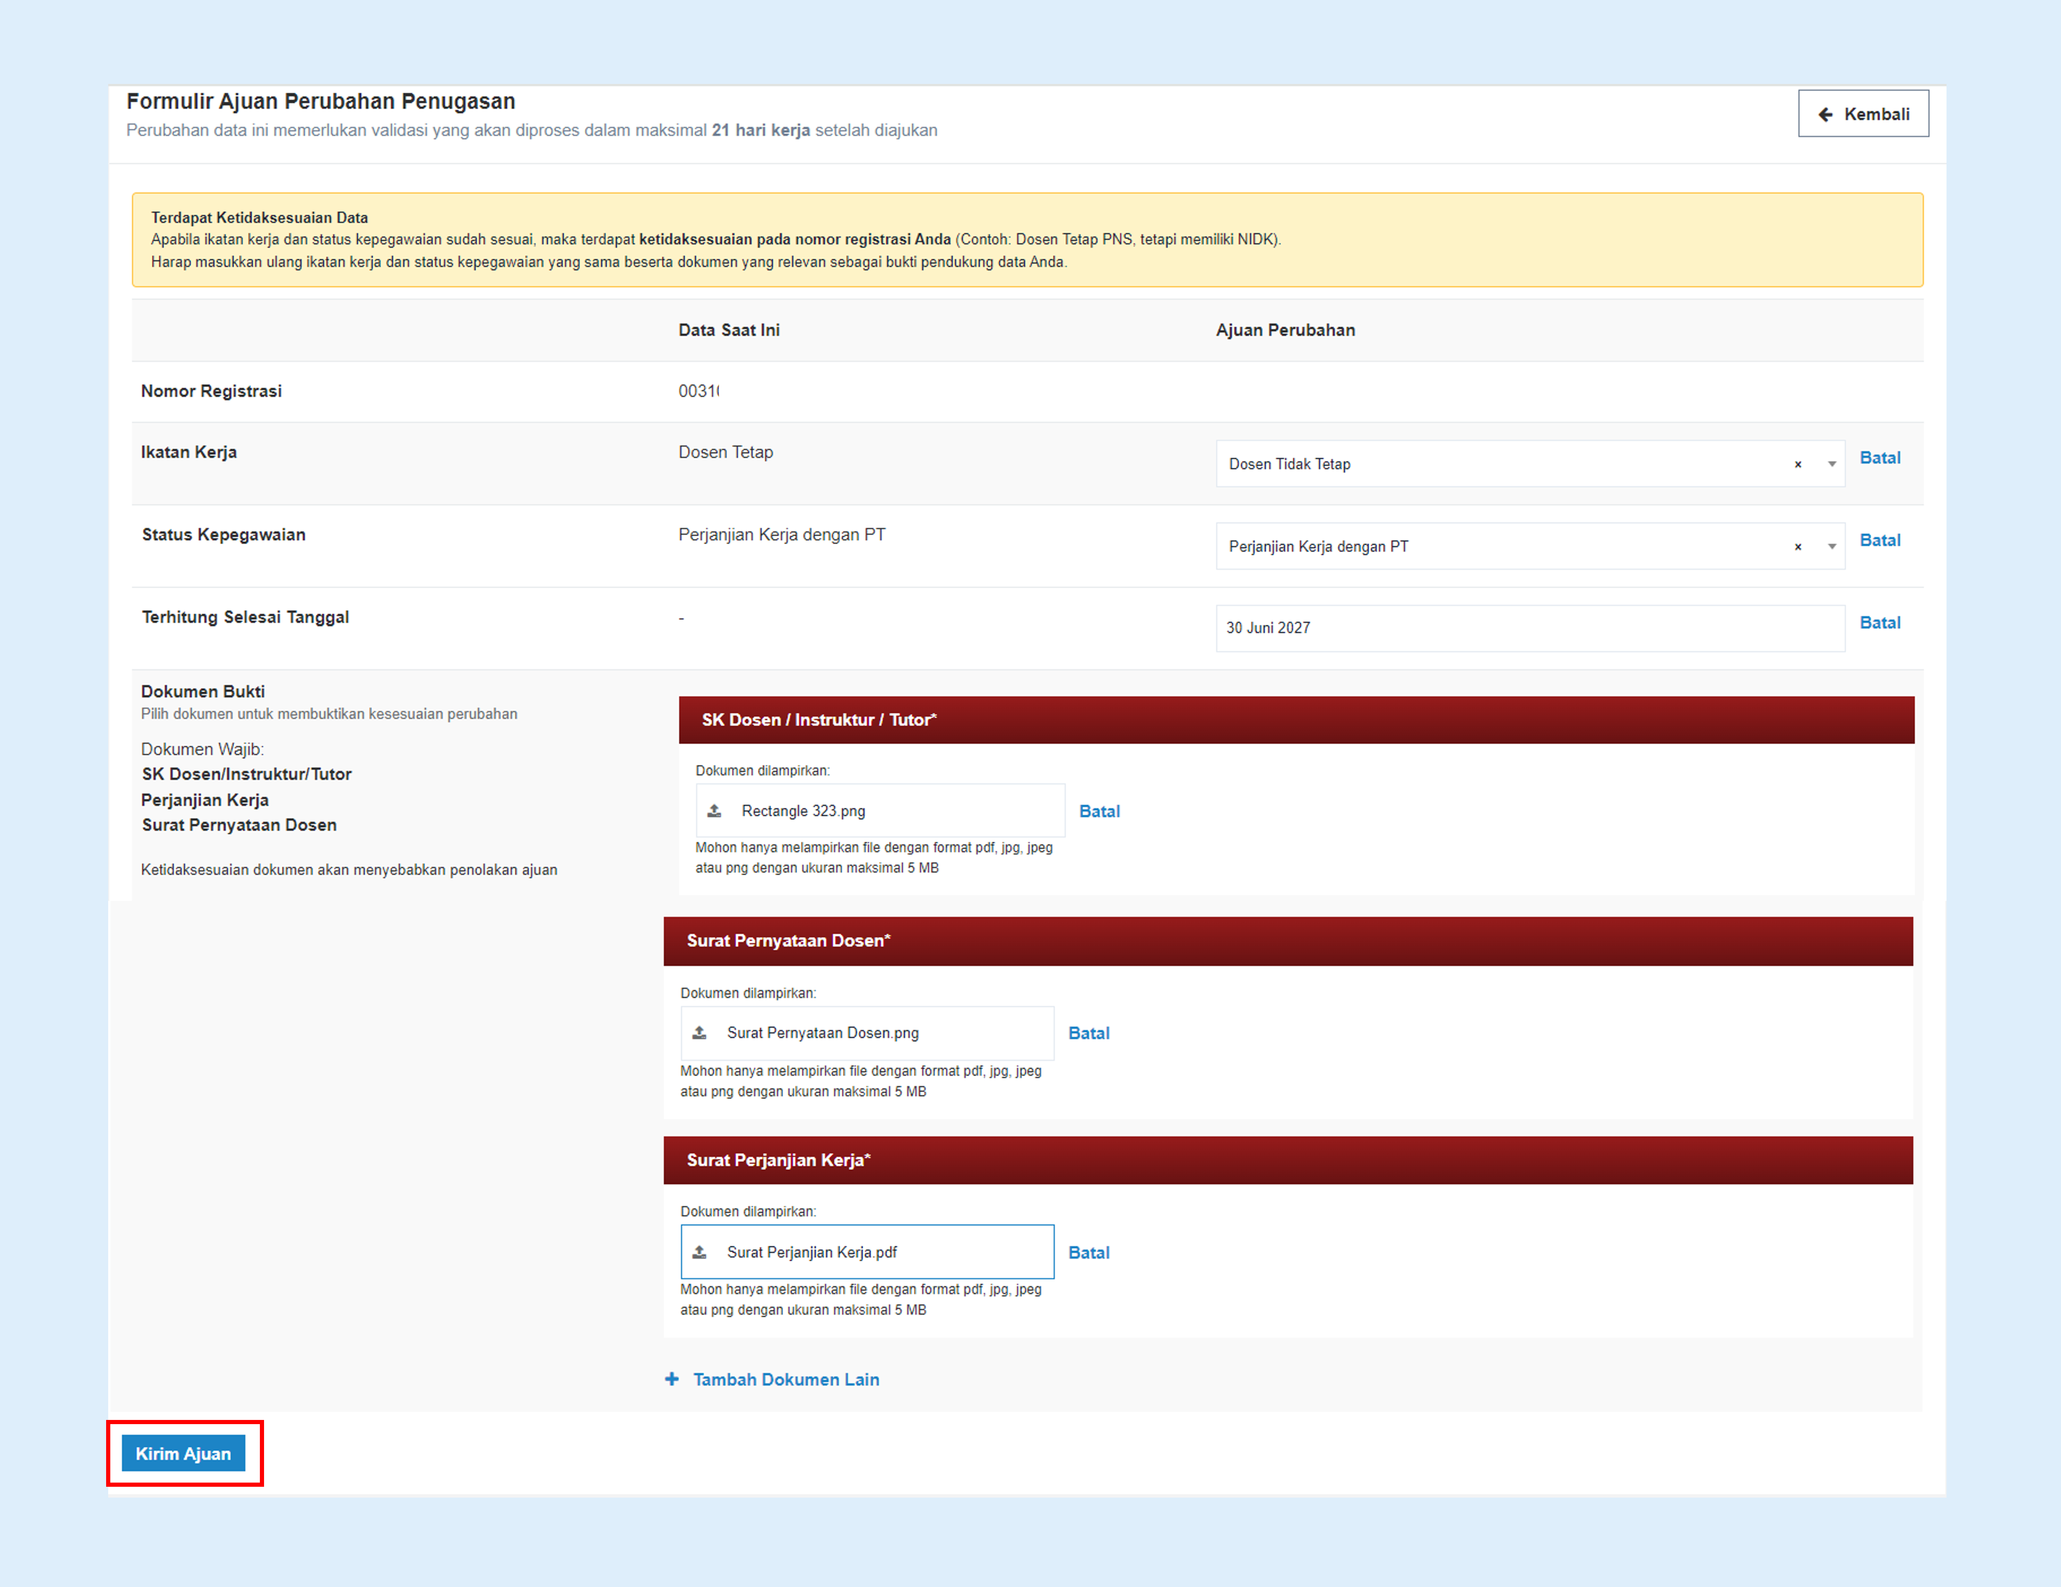Screen dimensions: 2061x1587
Task: Select the Surat Pernyataan Dosen.png file field
Action: click(x=867, y=1033)
